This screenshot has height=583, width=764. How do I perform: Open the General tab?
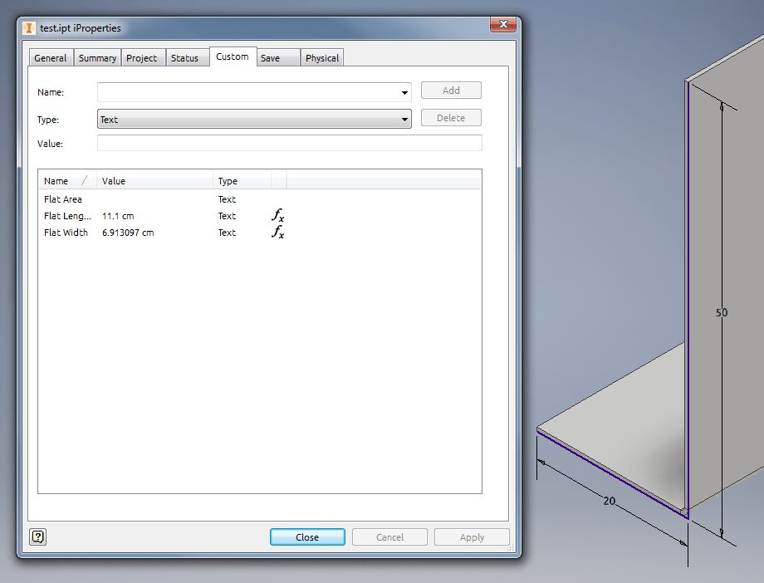tap(51, 57)
